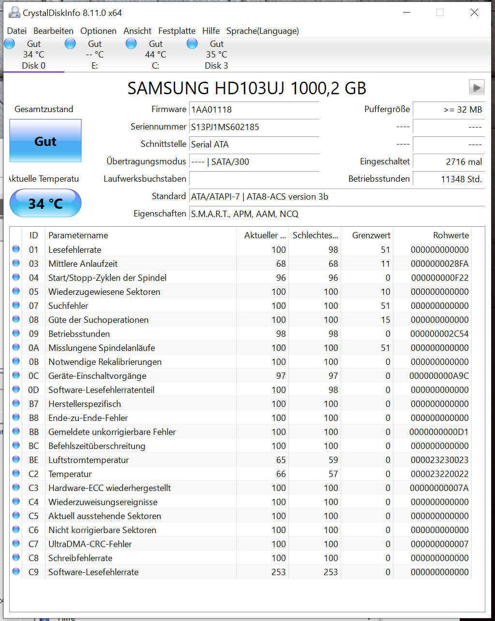The image size is (495, 621).
Task: Click status icon for Hardware-ECC wiederhergestellt
Action: pos(16,488)
